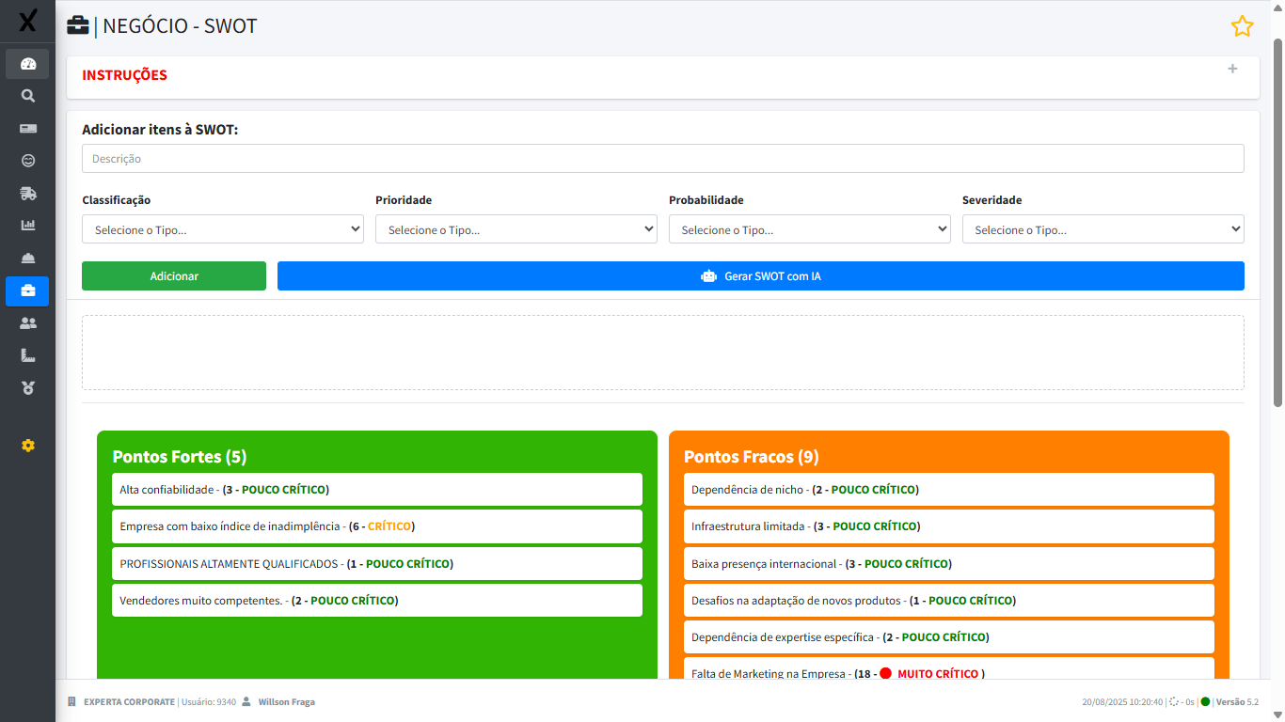Click the Gerar SWOT com IA button
Image resolution: width=1285 pixels, height=722 pixels.
[760, 275]
